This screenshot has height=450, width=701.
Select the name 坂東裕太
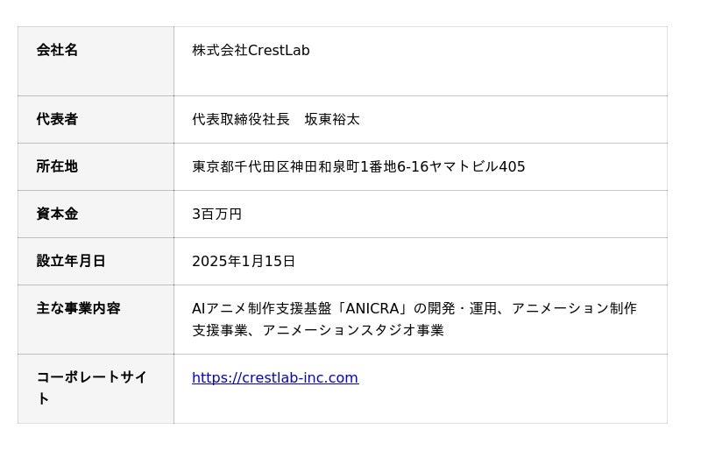pos(332,119)
